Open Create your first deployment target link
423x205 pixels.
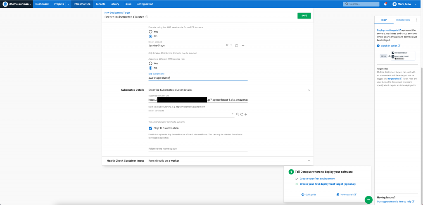click(x=328, y=184)
